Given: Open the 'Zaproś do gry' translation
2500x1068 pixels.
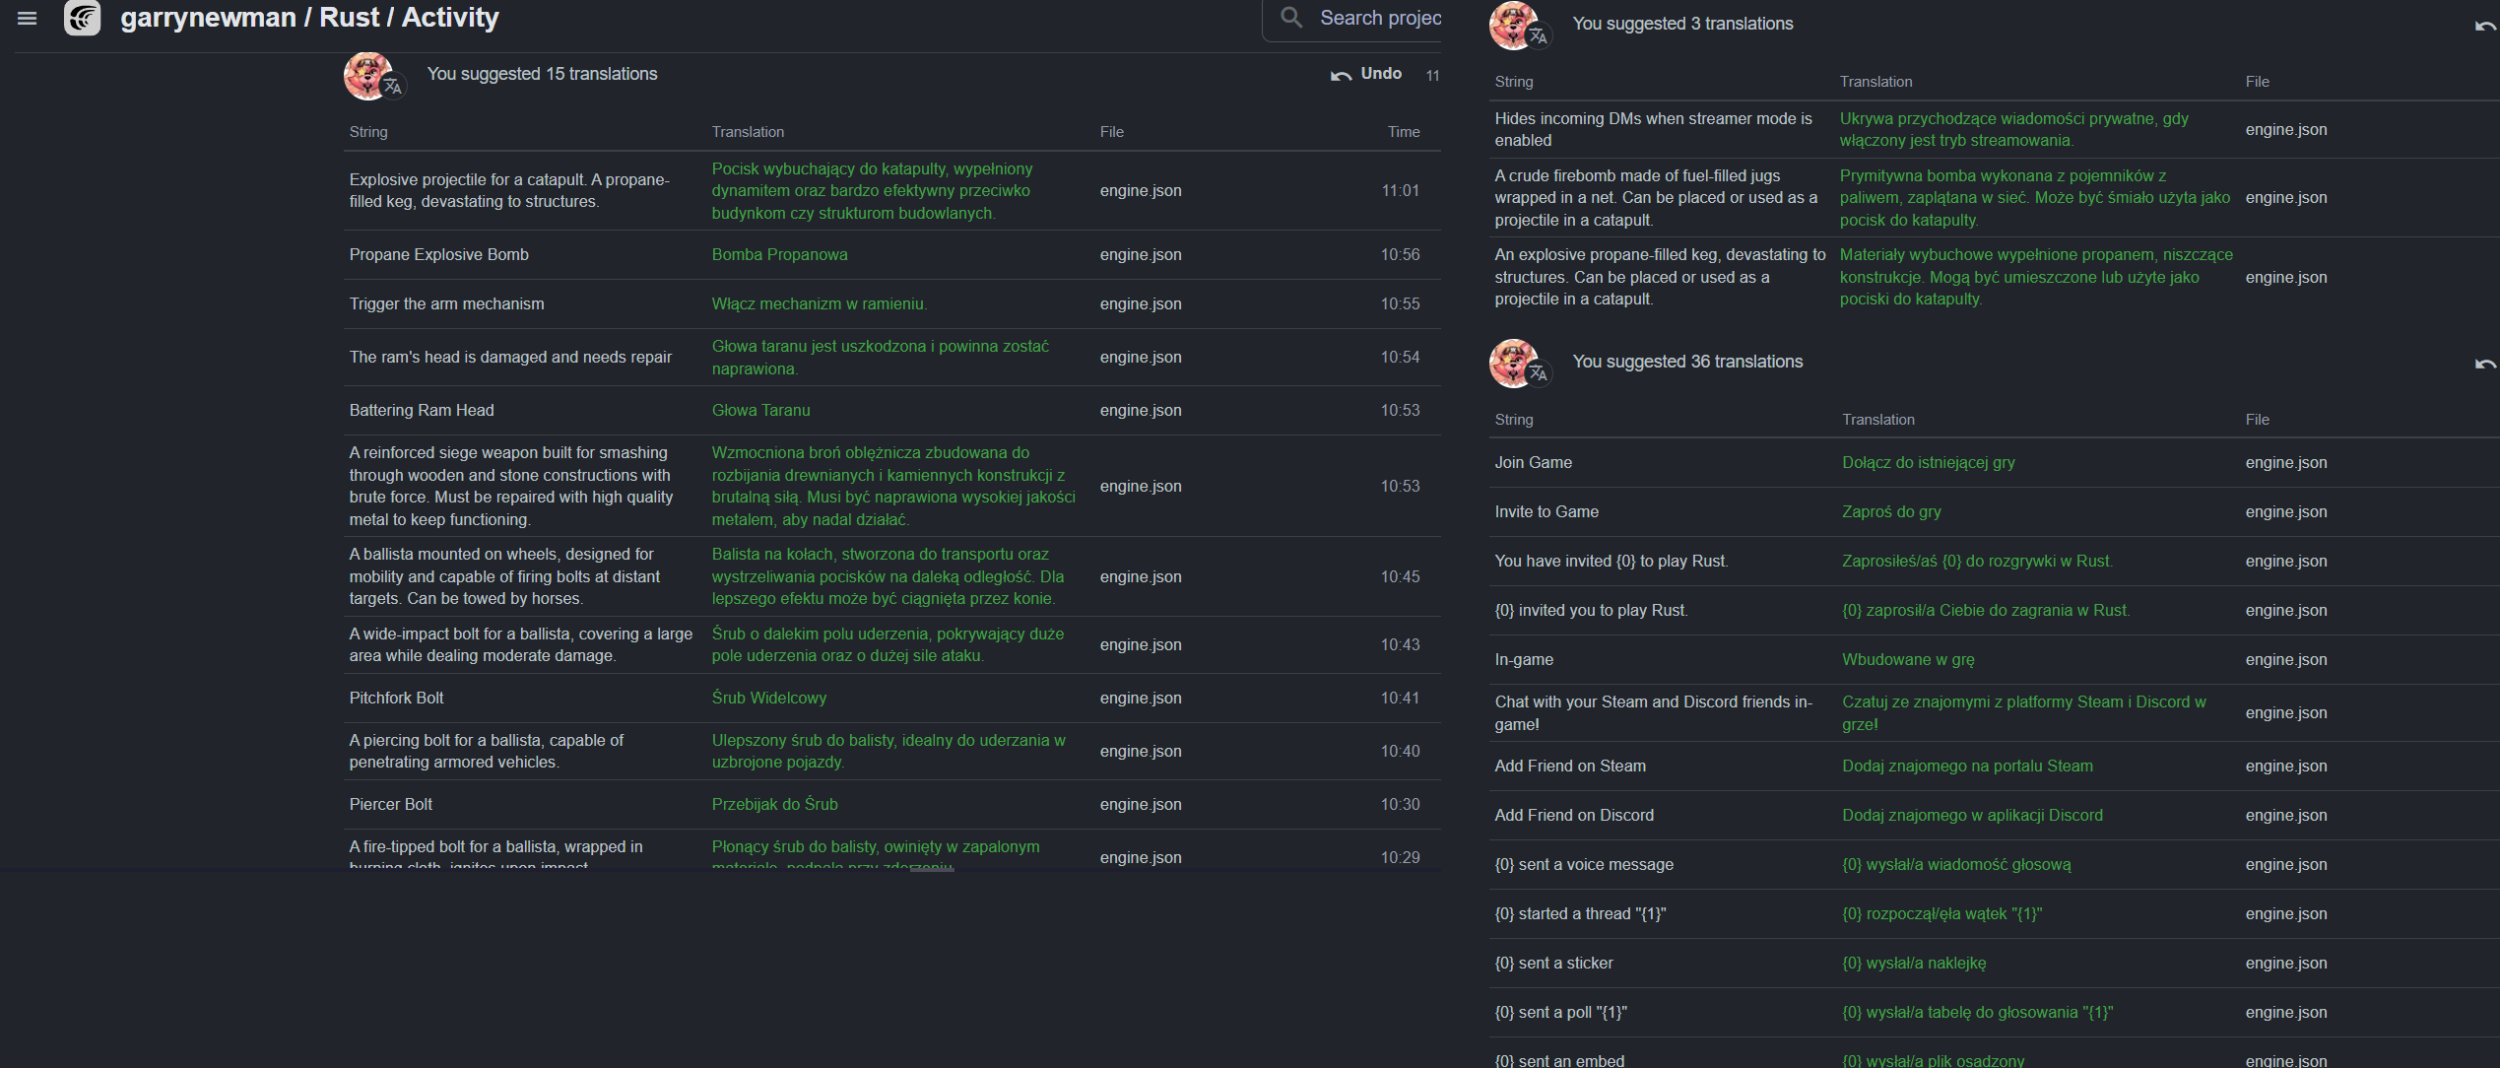Looking at the screenshot, I should [x=1891, y=512].
